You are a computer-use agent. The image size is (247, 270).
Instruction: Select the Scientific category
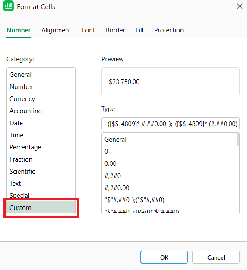tap(41, 172)
